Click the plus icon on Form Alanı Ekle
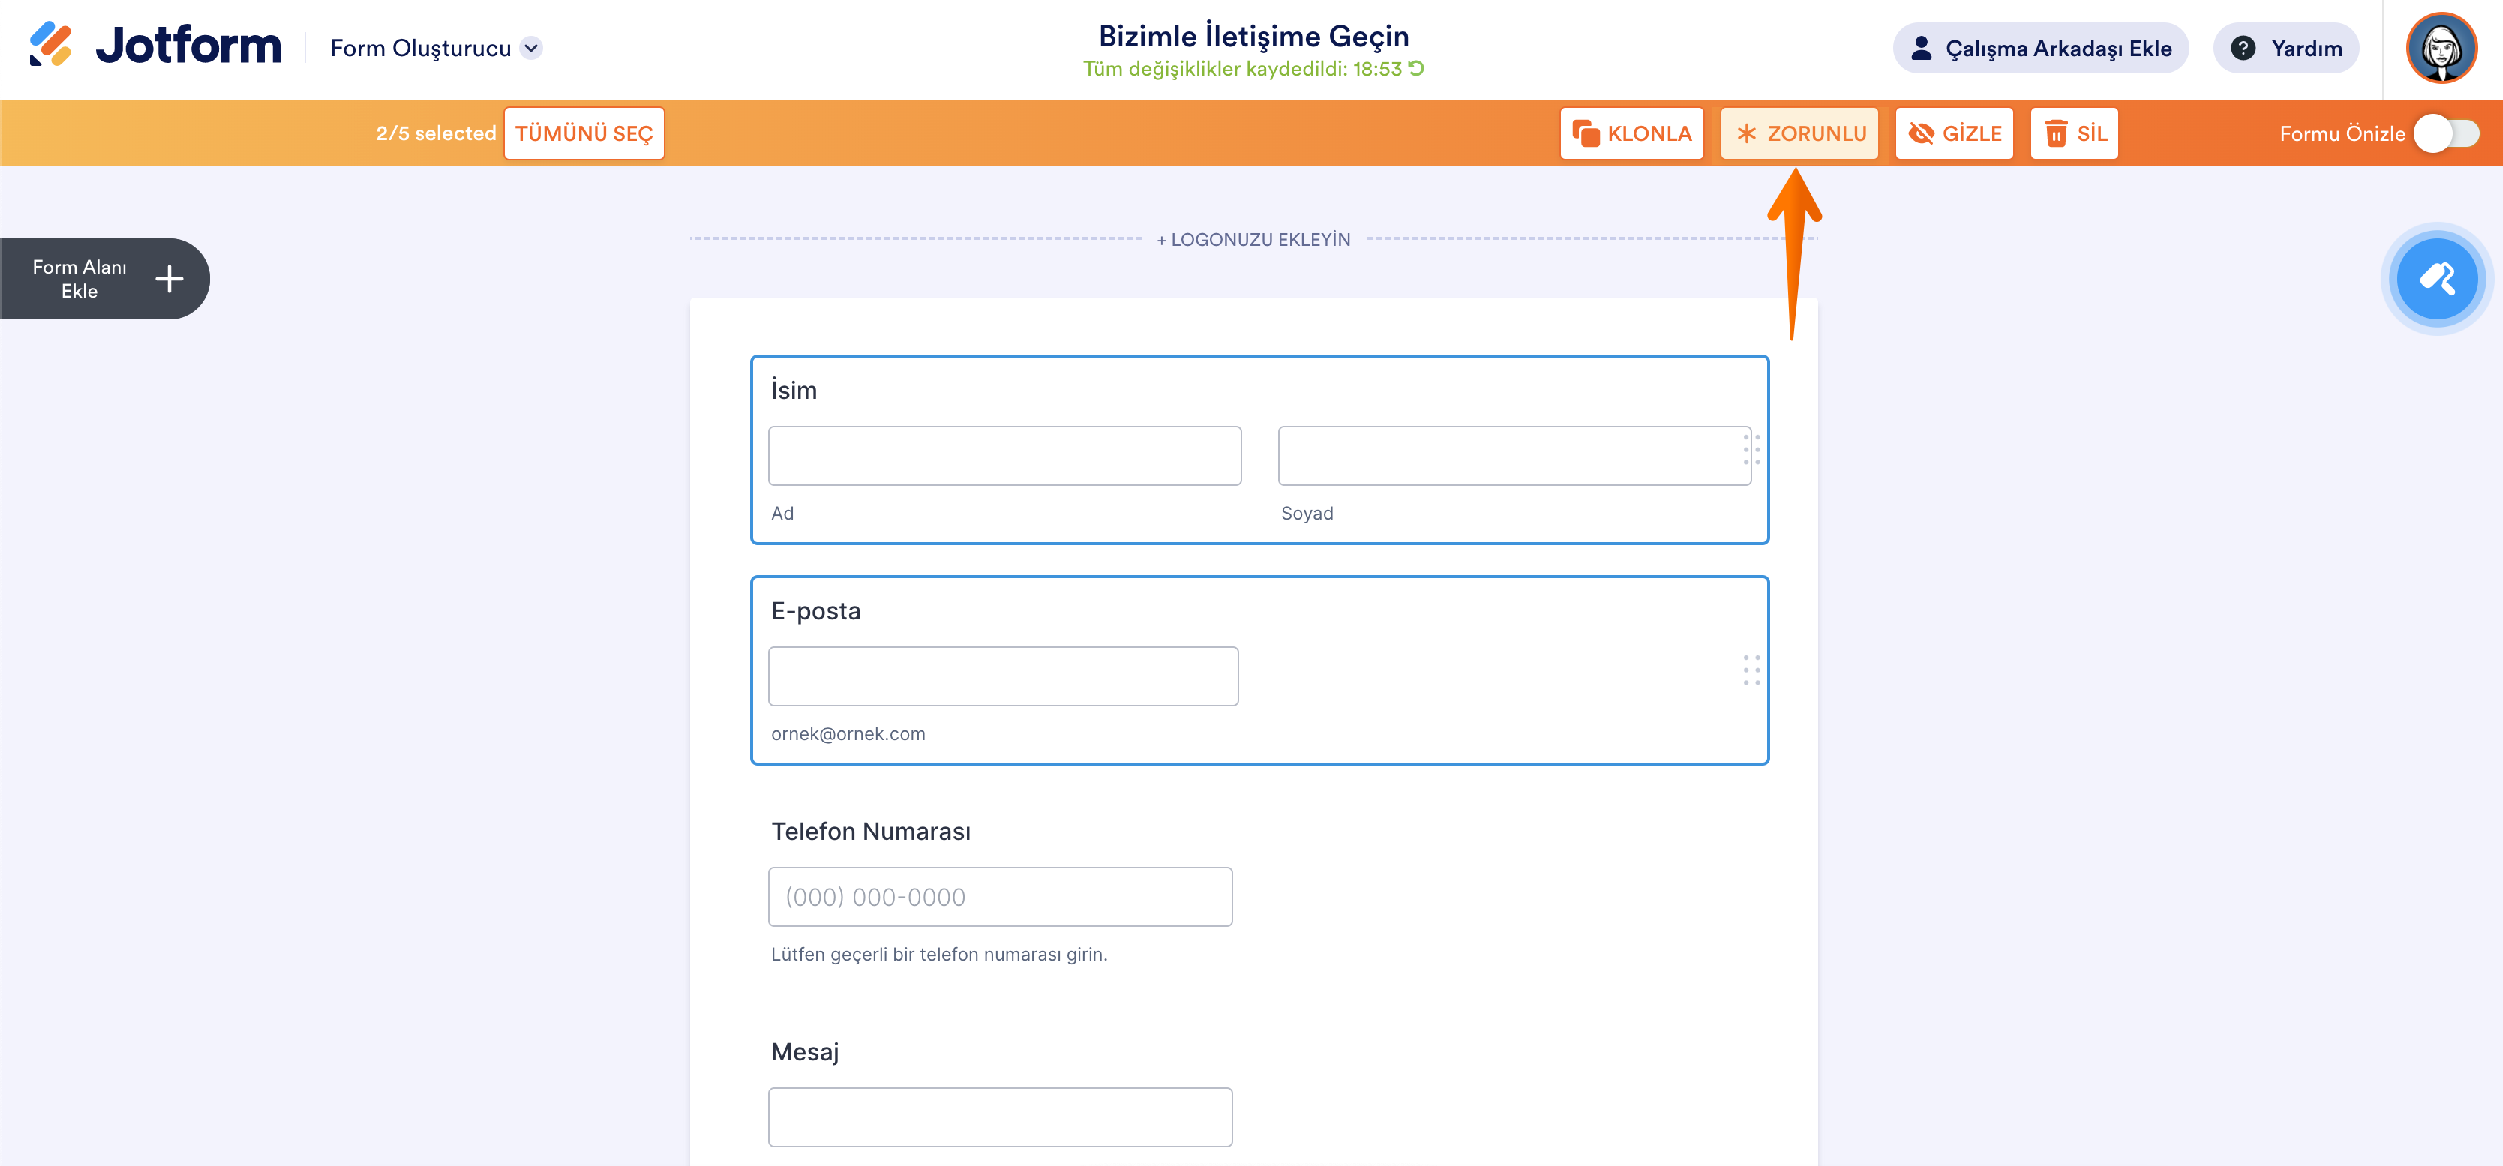 point(169,279)
